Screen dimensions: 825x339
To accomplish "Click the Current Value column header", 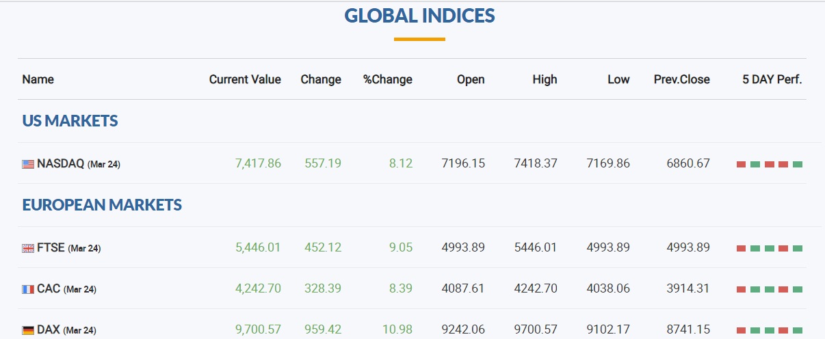I will coord(245,79).
